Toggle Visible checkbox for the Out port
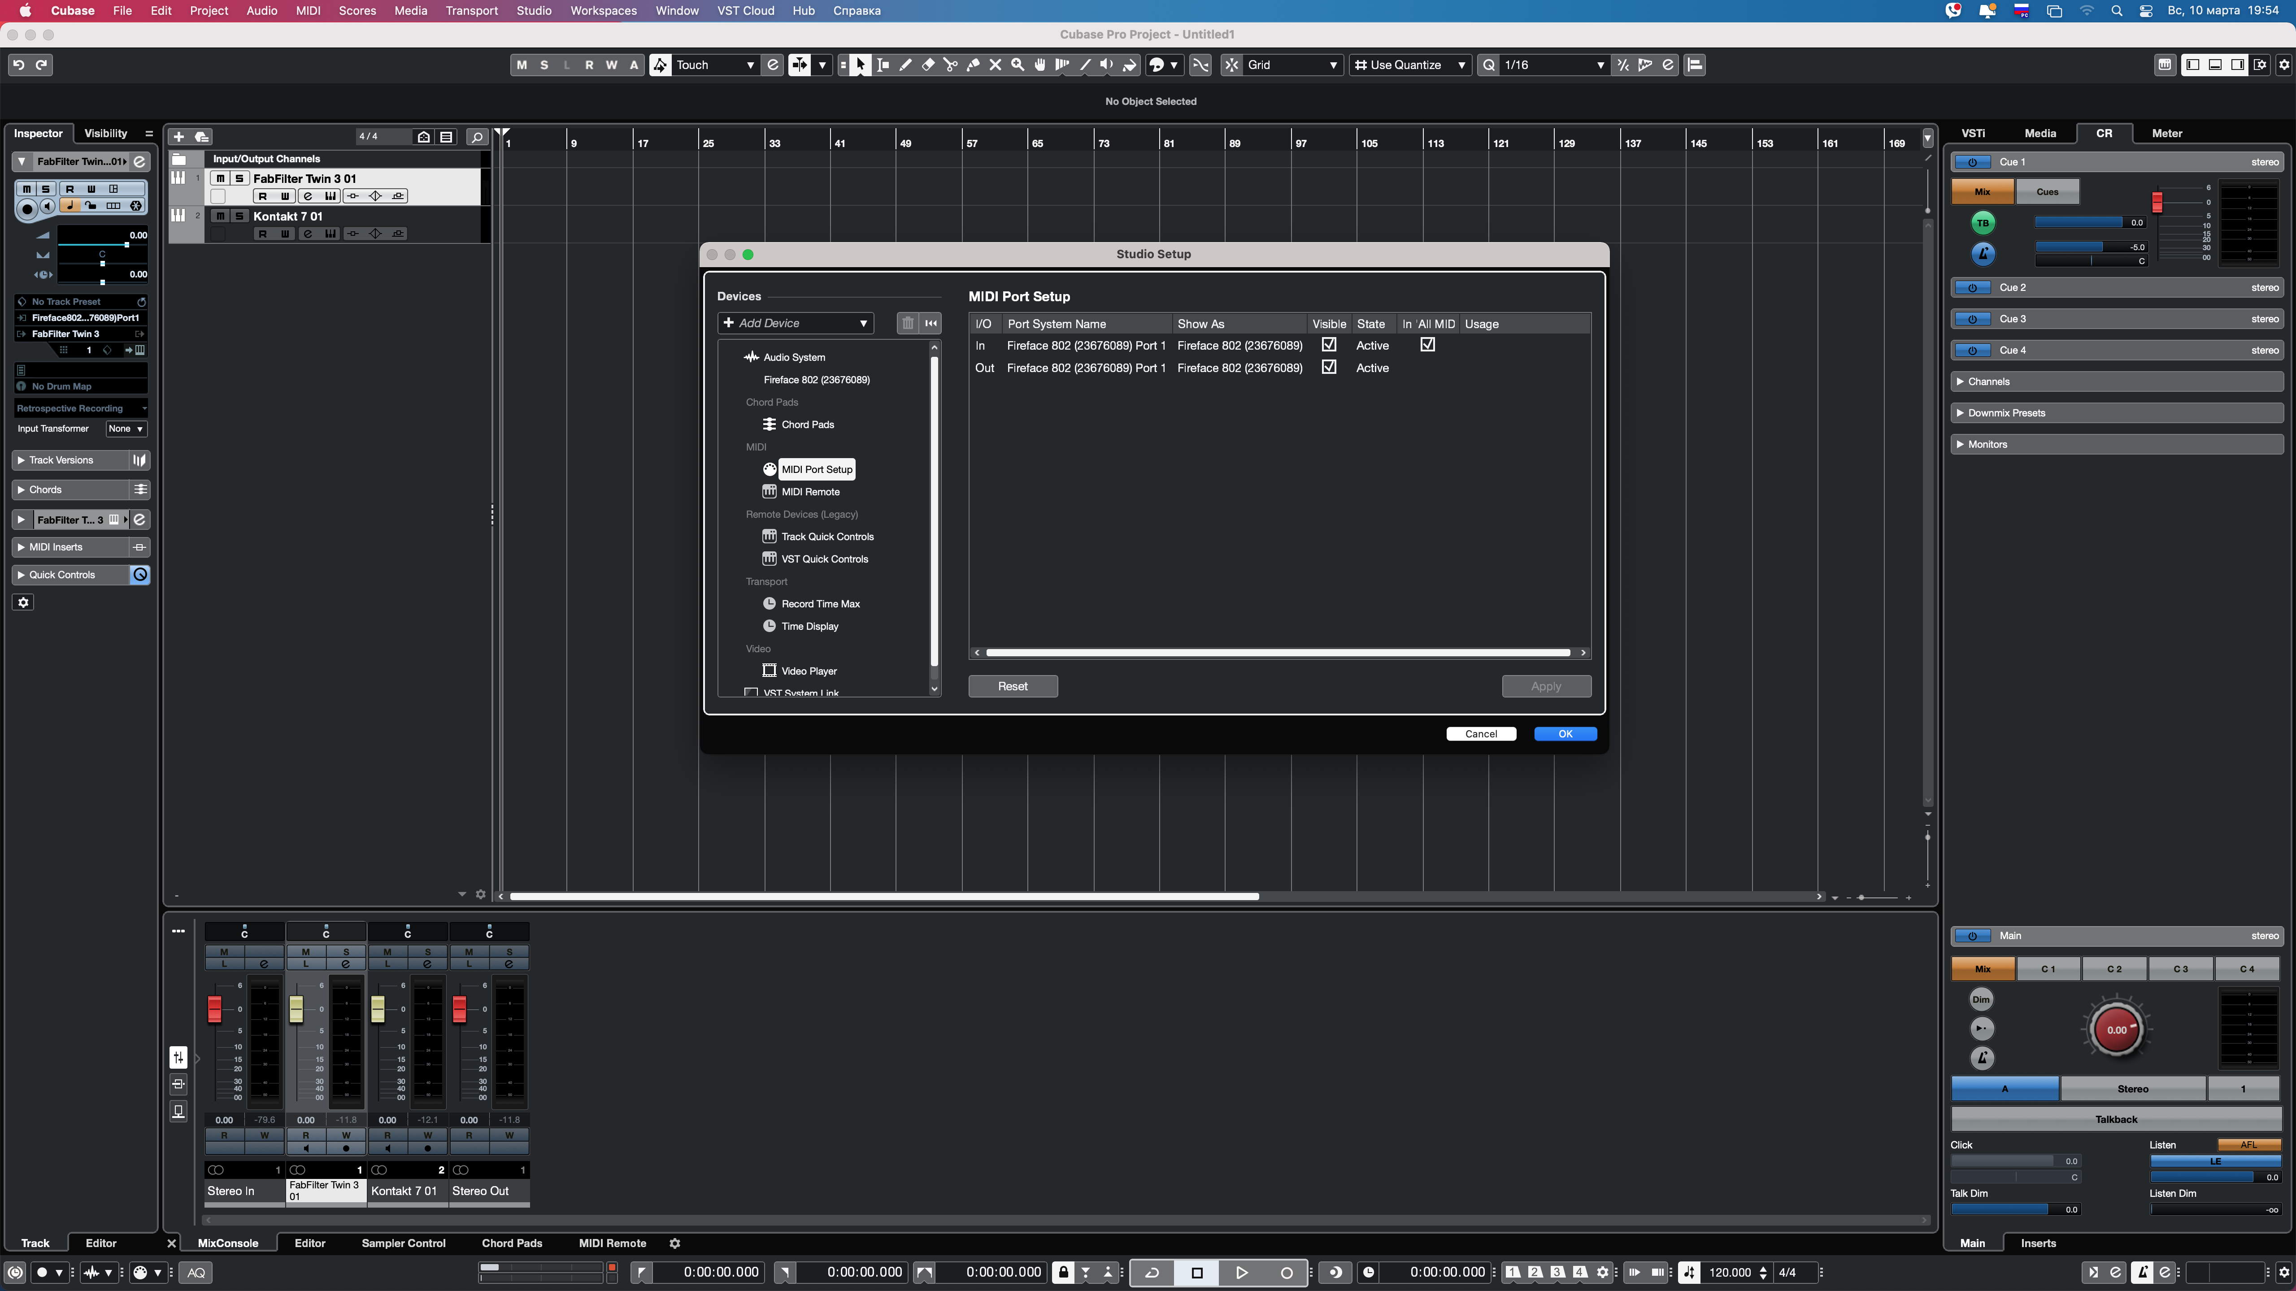The height and width of the screenshot is (1291, 2296). tap(1329, 367)
